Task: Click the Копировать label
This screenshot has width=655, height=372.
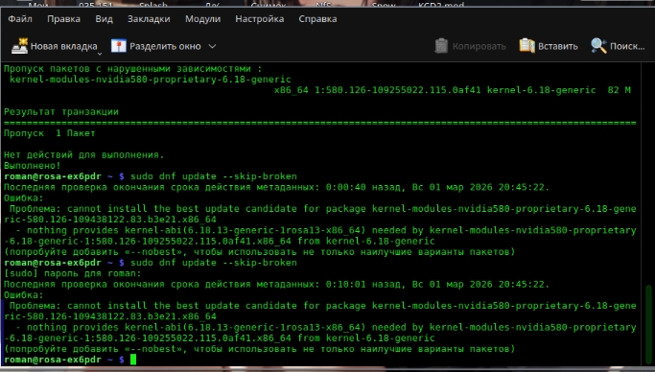Action: [480, 46]
